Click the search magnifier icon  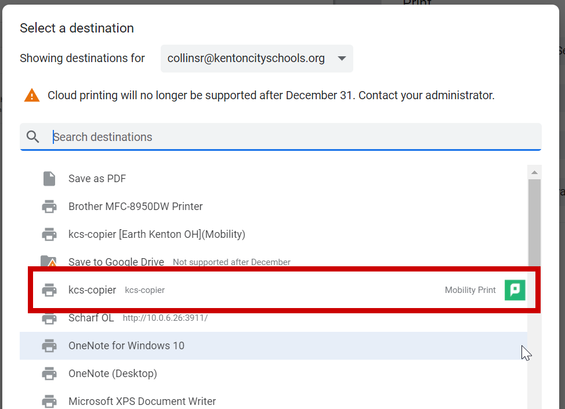[x=32, y=136]
